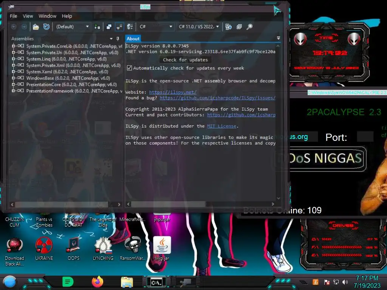The image size is (387, 290).
Task: Open The Legend of Zelda desktop shortcut
Action: click(103, 222)
